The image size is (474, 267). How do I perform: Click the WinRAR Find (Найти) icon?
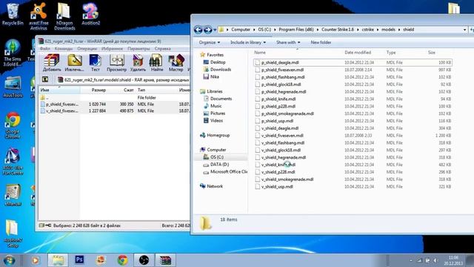pos(156,63)
